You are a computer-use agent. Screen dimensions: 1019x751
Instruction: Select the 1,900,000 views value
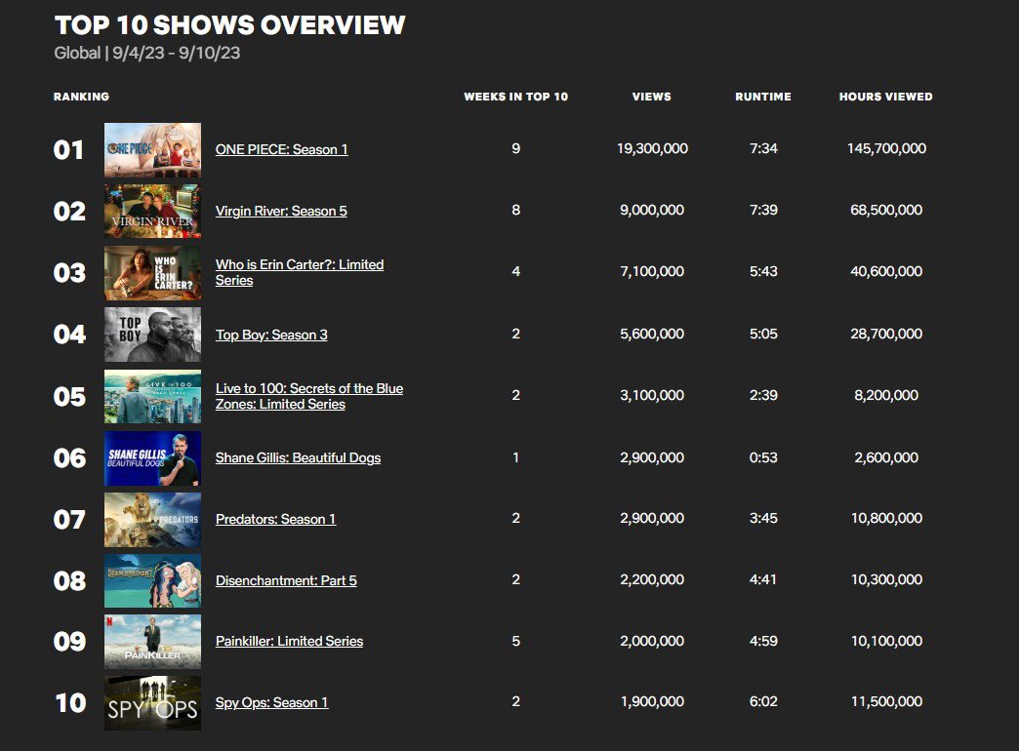click(652, 701)
